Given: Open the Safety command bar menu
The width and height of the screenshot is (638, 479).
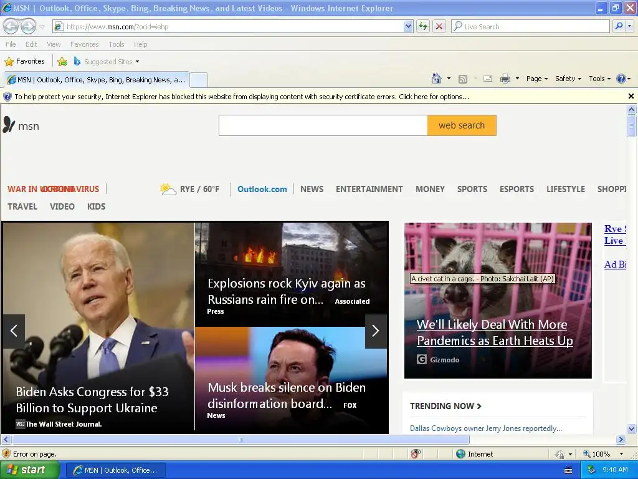Looking at the screenshot, I should pos(568,79).
